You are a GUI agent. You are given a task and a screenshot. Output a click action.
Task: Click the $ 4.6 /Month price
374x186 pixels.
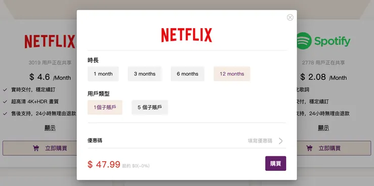pos(50,77)
